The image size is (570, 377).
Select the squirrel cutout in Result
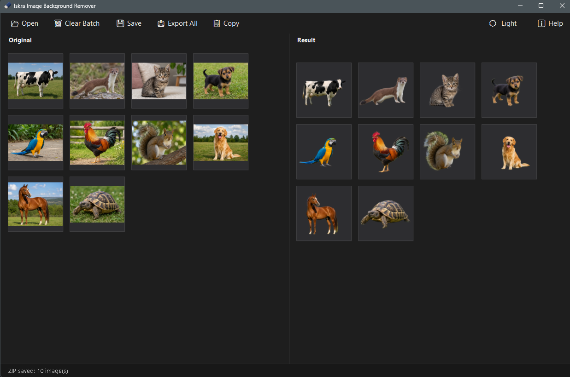pos(447,152)
